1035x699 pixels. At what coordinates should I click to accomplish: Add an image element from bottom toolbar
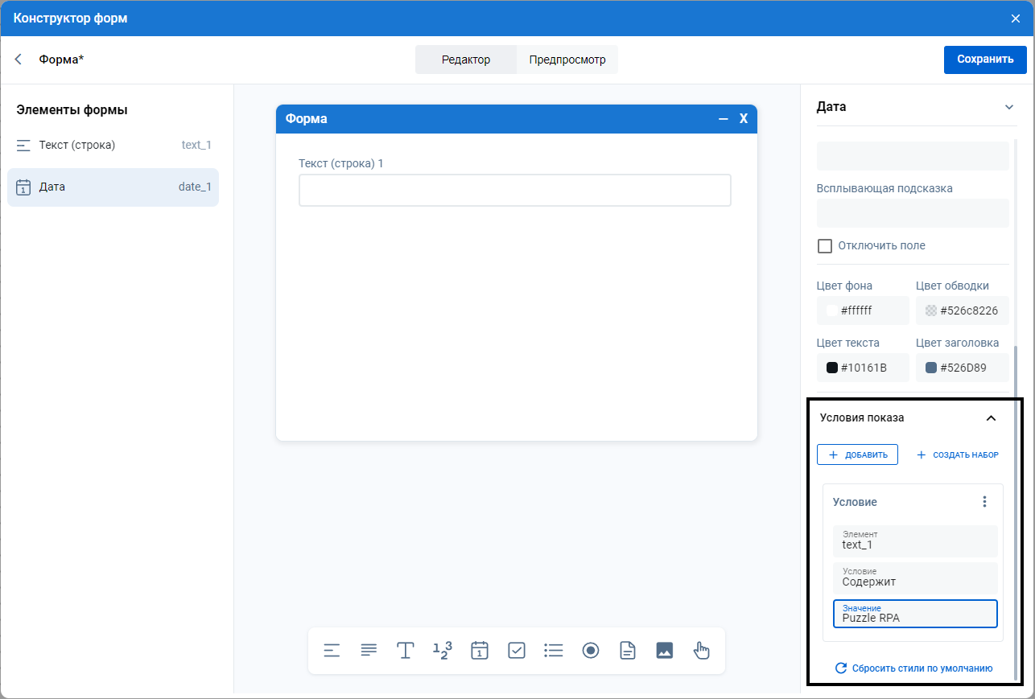point(665,650)
